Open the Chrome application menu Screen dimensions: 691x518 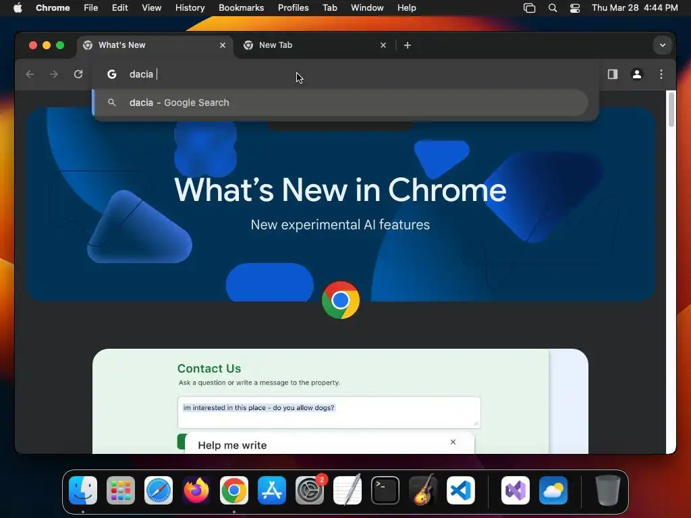[53, 7]
